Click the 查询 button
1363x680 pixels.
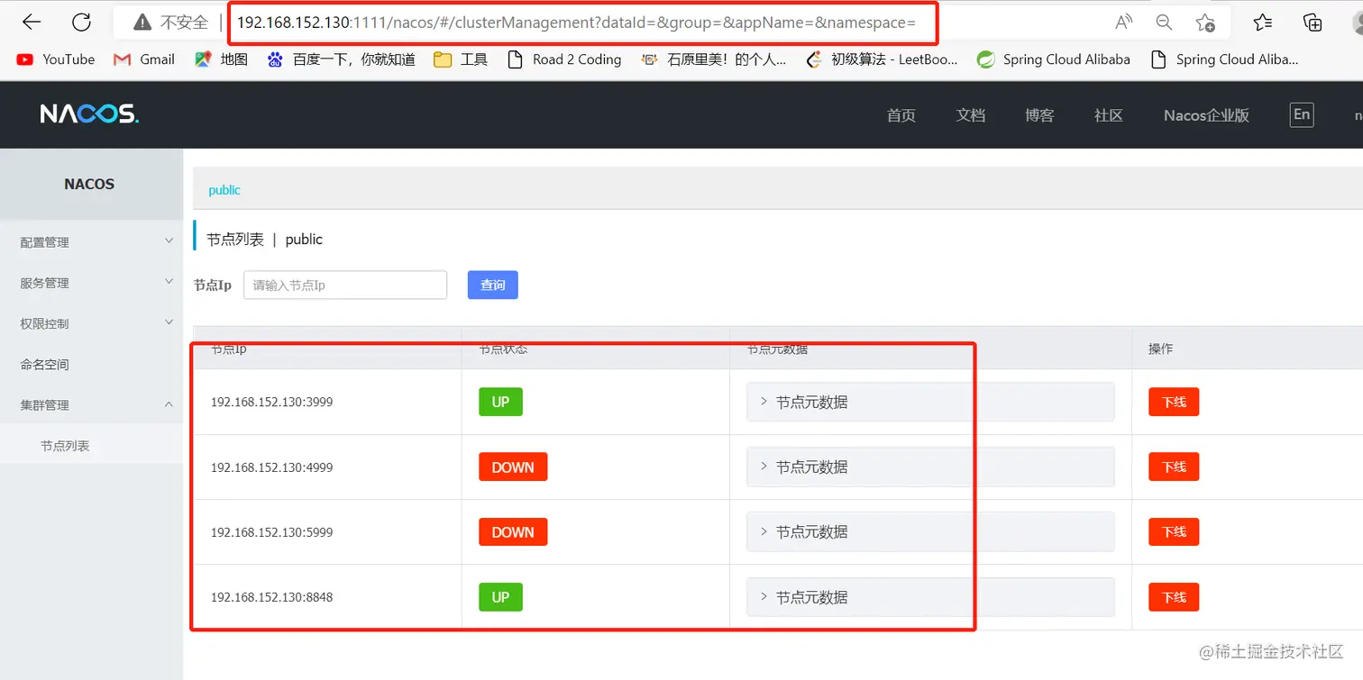[493, 285]
